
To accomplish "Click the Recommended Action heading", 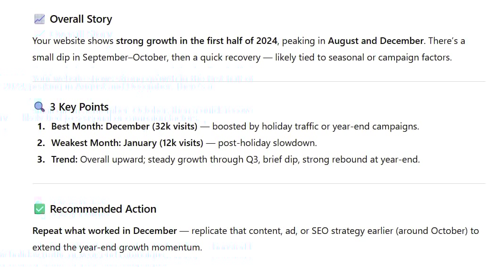I will pos(103,209).
